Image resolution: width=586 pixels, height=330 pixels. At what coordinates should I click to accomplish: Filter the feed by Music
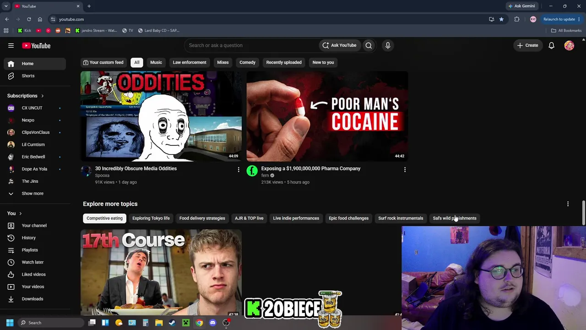156,62
